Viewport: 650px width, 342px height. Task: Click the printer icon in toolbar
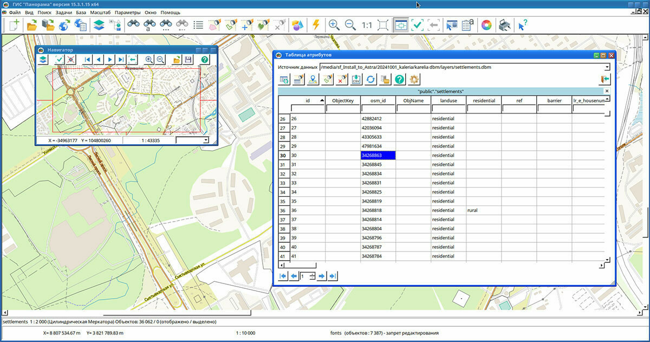pyautogui.click(x=504, y=25)
